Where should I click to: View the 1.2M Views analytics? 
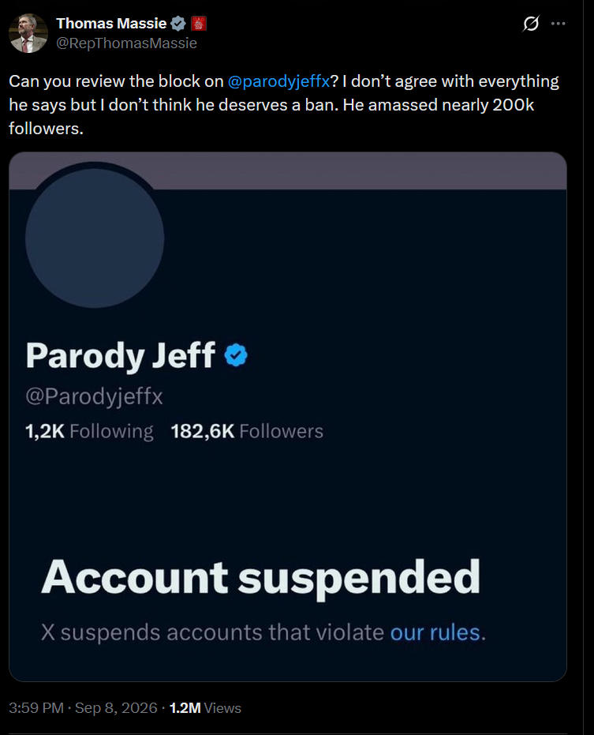pyautogui.click(x=205, y=708)
